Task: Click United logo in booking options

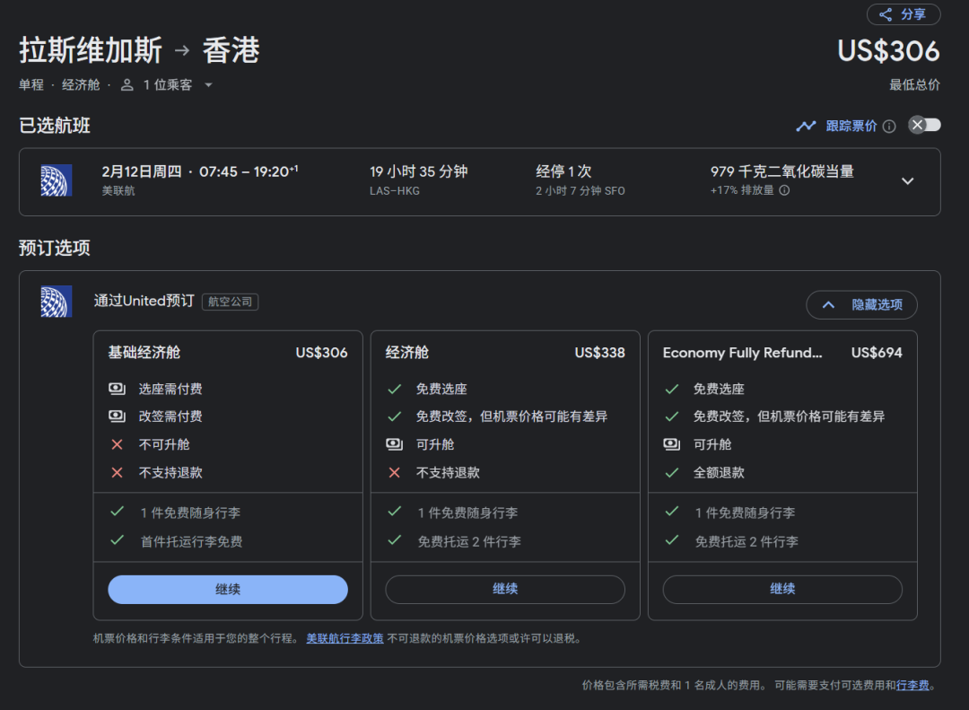Action: coord(56,302)
